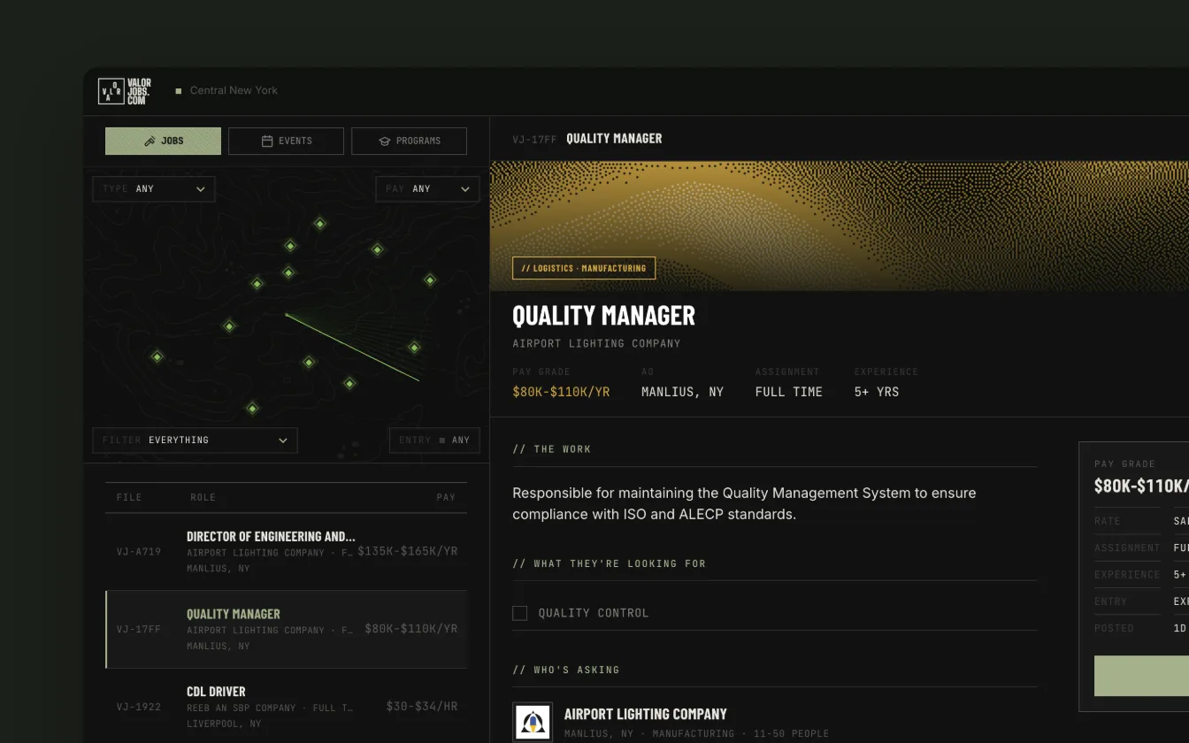
Task: Open the Pay Any dropdown
Action: coord(427,189)
